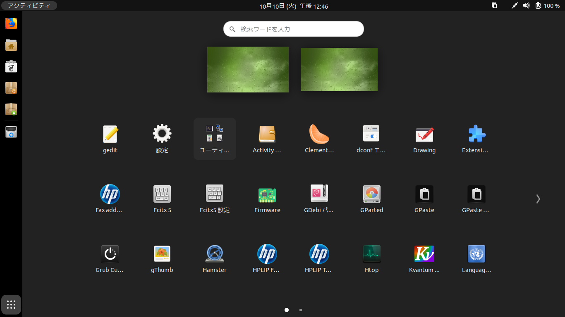
Task: Open GDebi package installer
Action: pos(319,199)
